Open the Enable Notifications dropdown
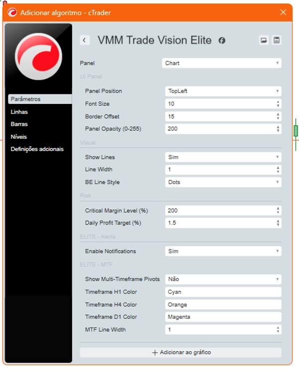This screenshot has height=371, width=299. click(x=223, y=251)
